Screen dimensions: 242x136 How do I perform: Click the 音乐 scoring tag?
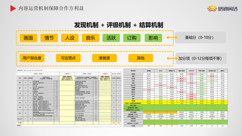coord(90,38)
